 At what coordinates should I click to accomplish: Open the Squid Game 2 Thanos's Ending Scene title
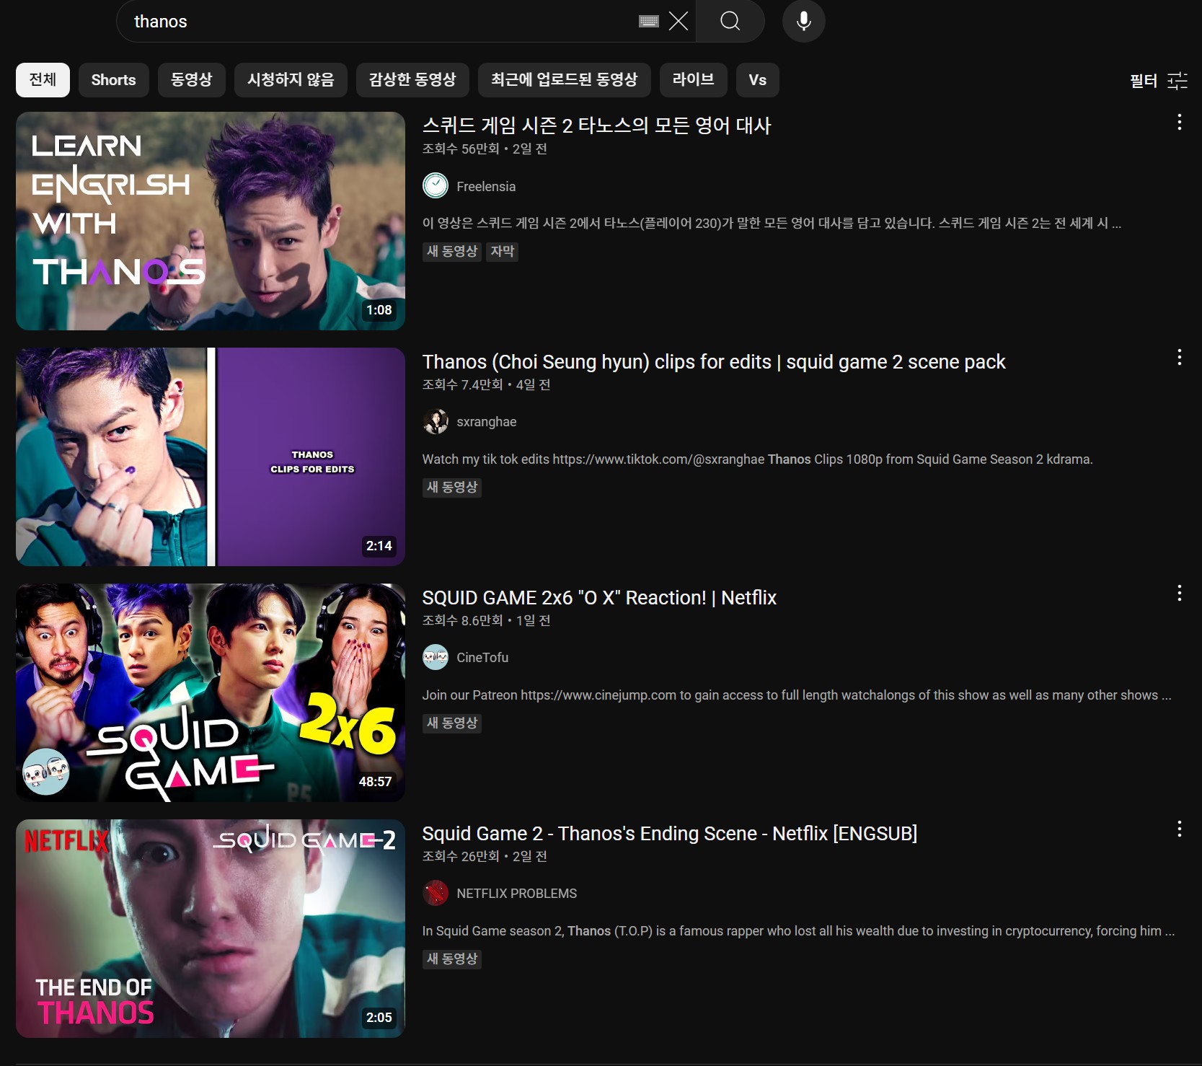coord(669,834)
